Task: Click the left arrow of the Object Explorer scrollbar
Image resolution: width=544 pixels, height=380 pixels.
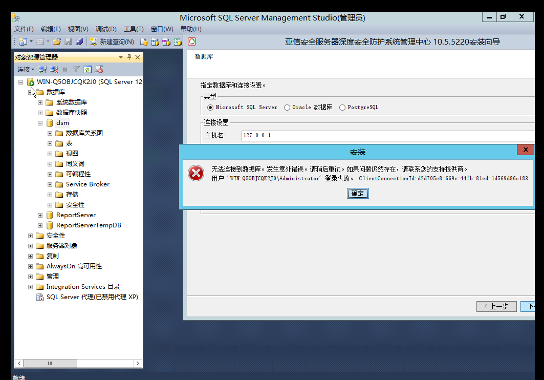Action: pyautogui.click(x=19, y=363)
